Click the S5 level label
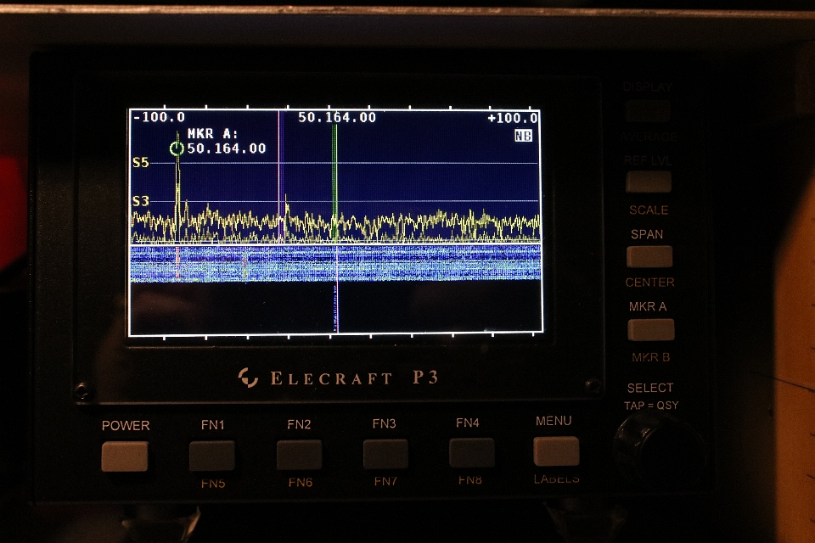This screenshot has height=543, width=815. point(141,163)
